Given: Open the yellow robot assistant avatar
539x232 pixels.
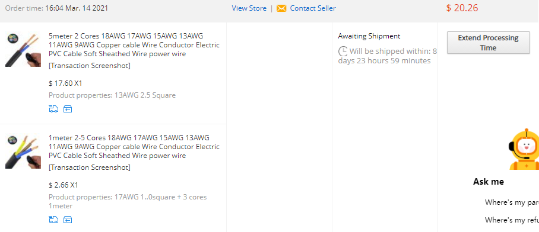Looking at the screenshot, I should click(x=524, y=149).
